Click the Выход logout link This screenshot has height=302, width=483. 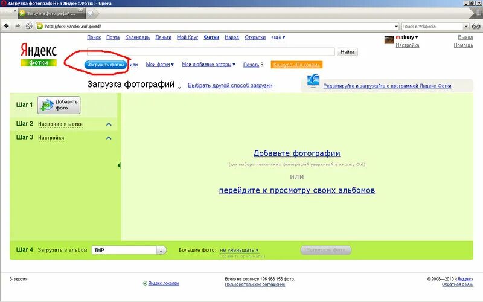465,37
